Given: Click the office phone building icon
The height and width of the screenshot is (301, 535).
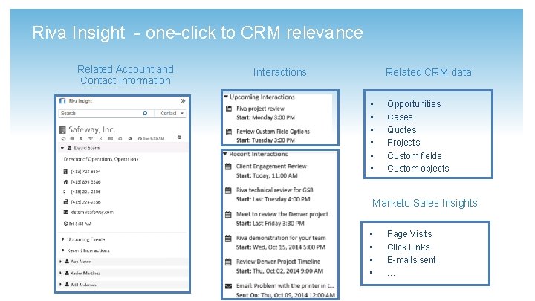Looking at the screenshot, I should coord(65,172).
